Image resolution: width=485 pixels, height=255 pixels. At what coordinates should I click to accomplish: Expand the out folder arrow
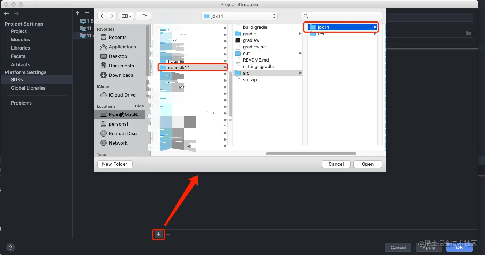click(300, 53)
